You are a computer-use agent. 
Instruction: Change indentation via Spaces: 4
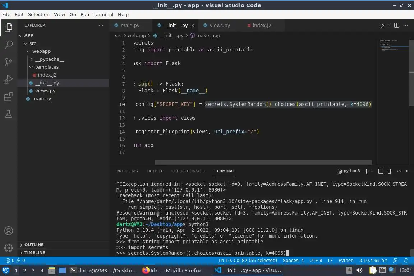(293, 261)
